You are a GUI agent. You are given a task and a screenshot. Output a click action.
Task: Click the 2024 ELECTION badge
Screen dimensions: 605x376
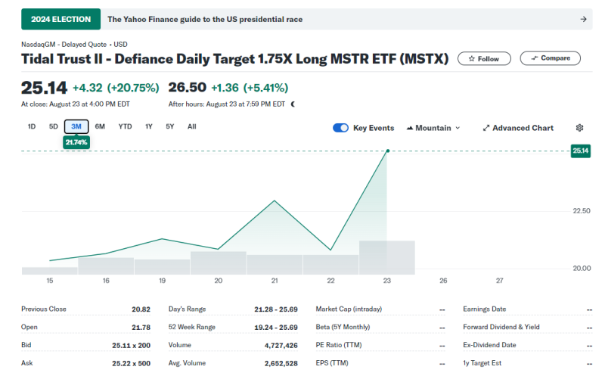[x=60, y=19]
